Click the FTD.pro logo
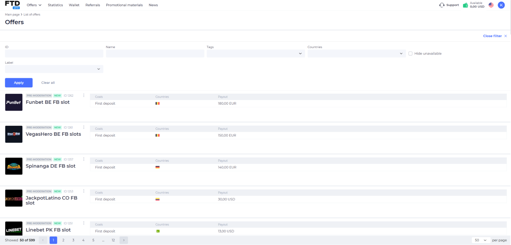Screen dimensions: 511x245 [x=12, y=5]
